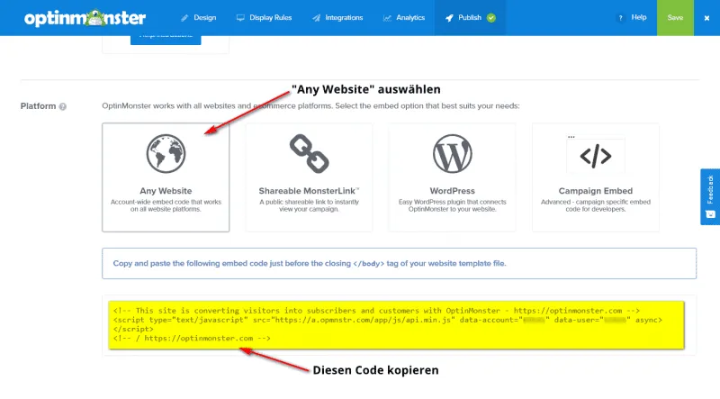720x399 pixels.
Task: Click the chain link MonsterLink icon
Action: [309, 153]
